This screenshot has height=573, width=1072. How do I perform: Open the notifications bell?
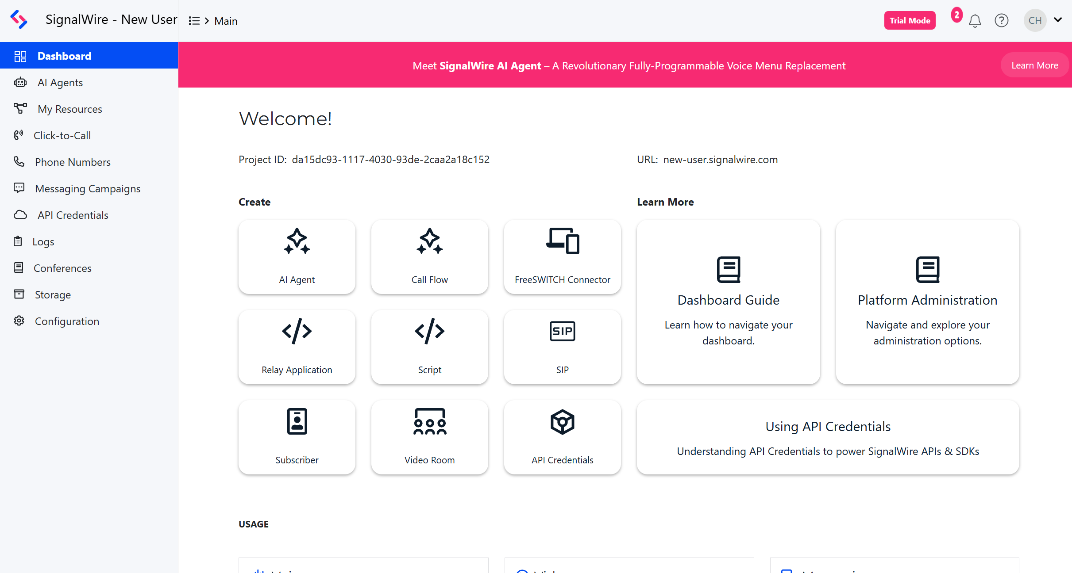coord(975,21)
